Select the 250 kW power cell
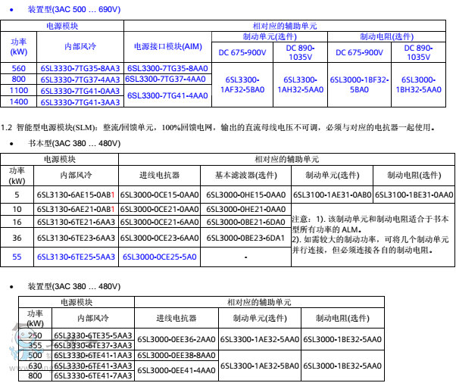 pos(35,335)
